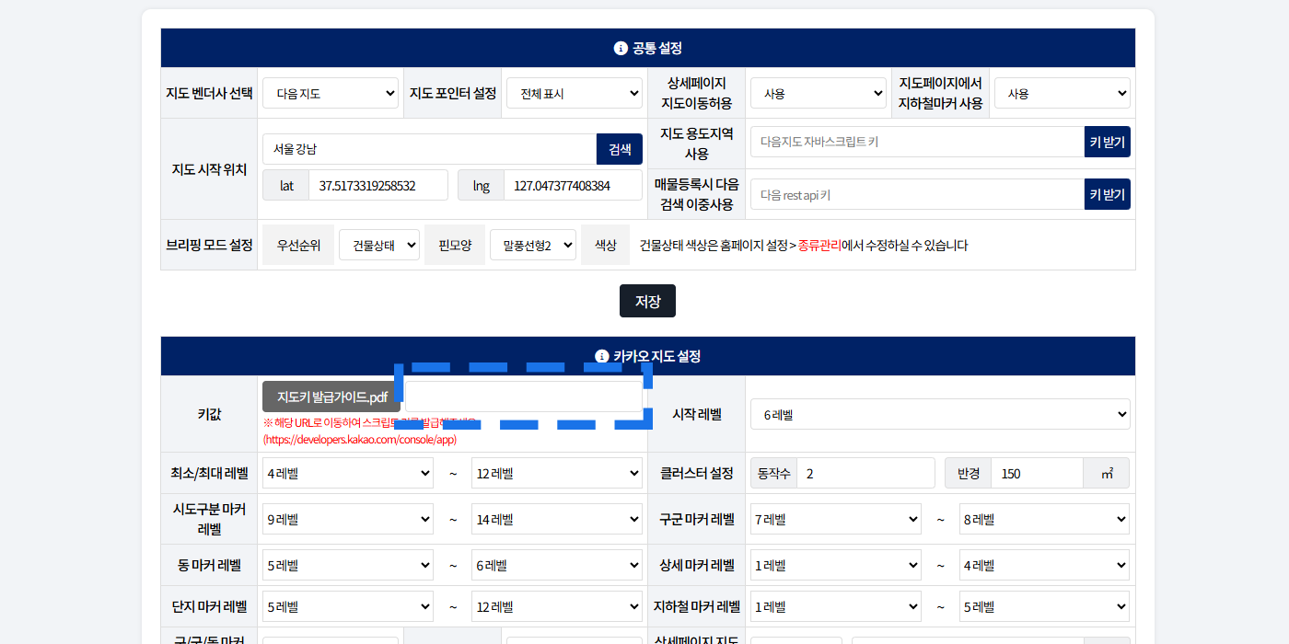The image size is (1289, 644).
Task: Click 키 받기 next to 다음 rest api 키
Action: (1107, 194)
